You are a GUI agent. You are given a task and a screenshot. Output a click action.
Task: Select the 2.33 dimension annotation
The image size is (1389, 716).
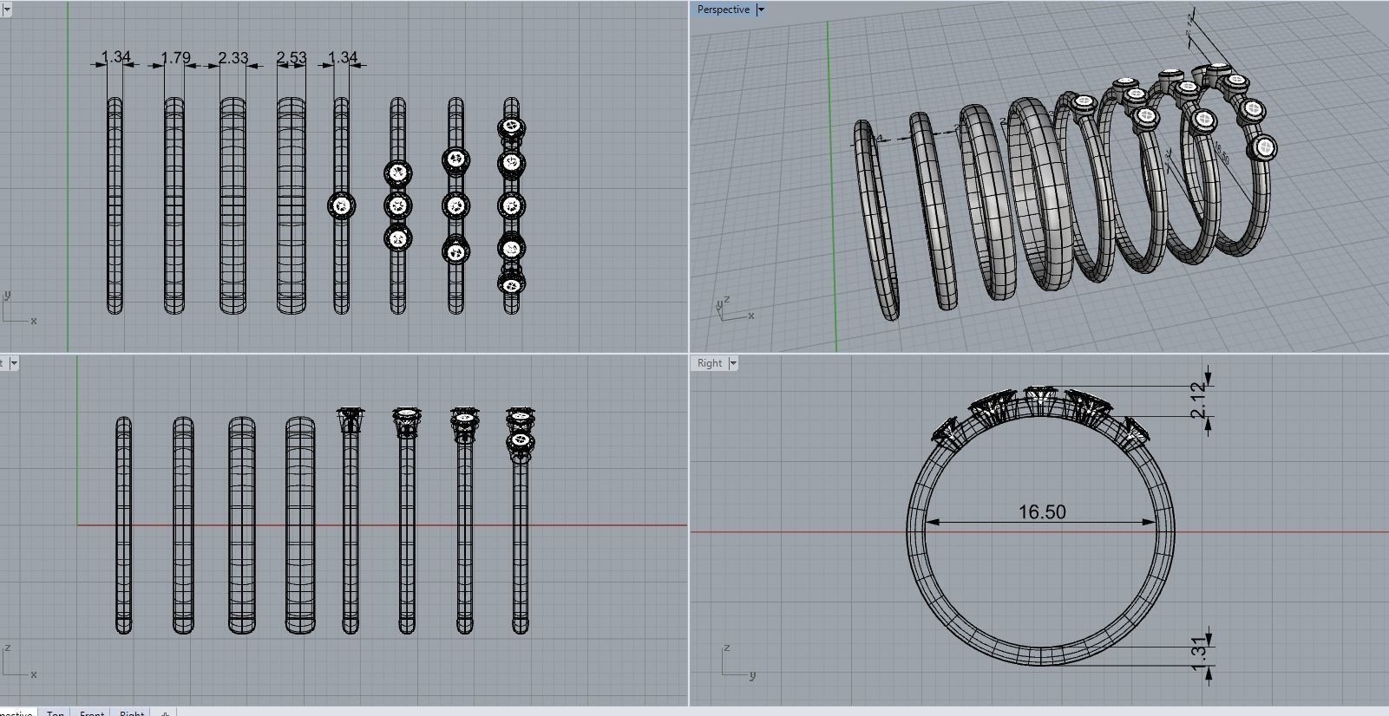click(x=233, y=58)
